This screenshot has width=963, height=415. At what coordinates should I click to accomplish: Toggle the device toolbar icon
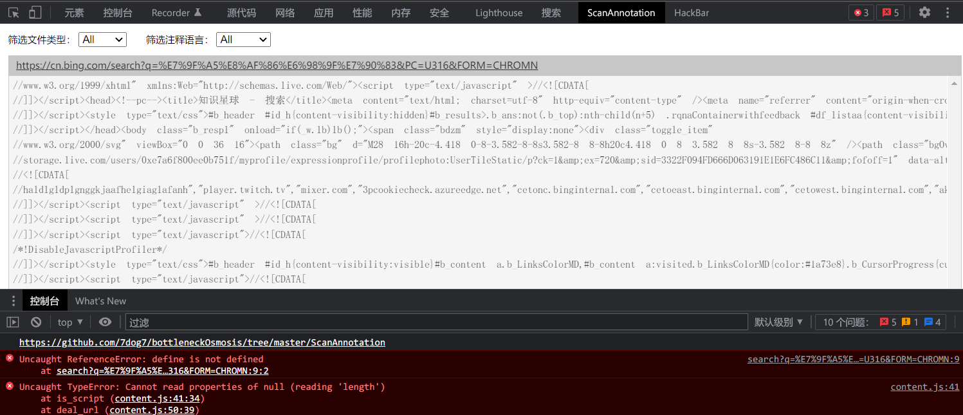pyautogui.click(x=35, y=12)
